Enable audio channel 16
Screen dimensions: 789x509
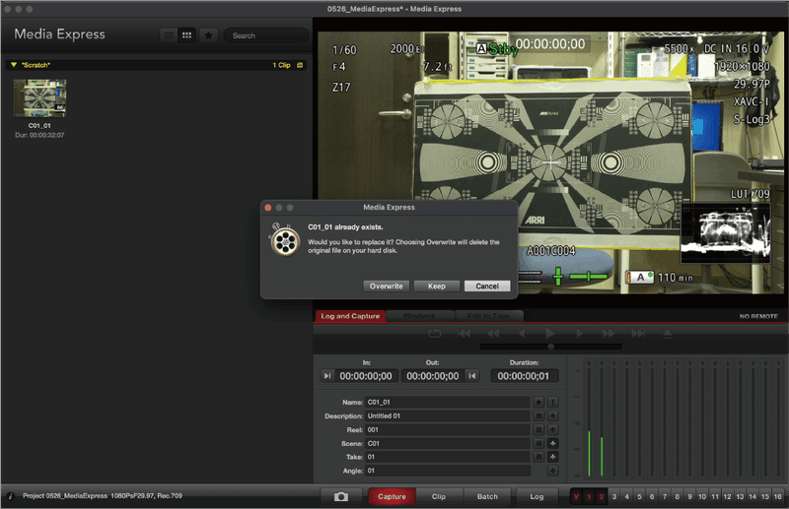(x=778, y=496)
